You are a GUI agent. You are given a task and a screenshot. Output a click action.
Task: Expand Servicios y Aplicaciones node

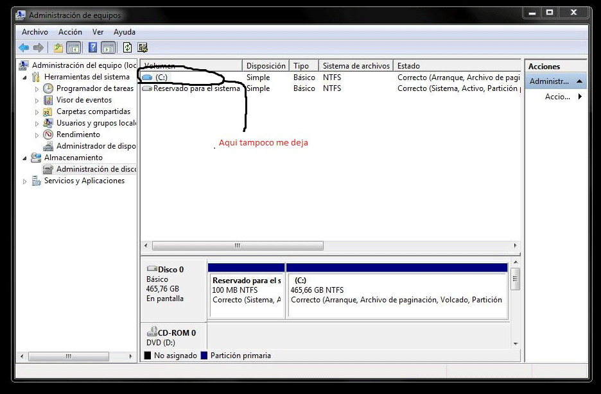pyautogui.click(x=25, y=181)
